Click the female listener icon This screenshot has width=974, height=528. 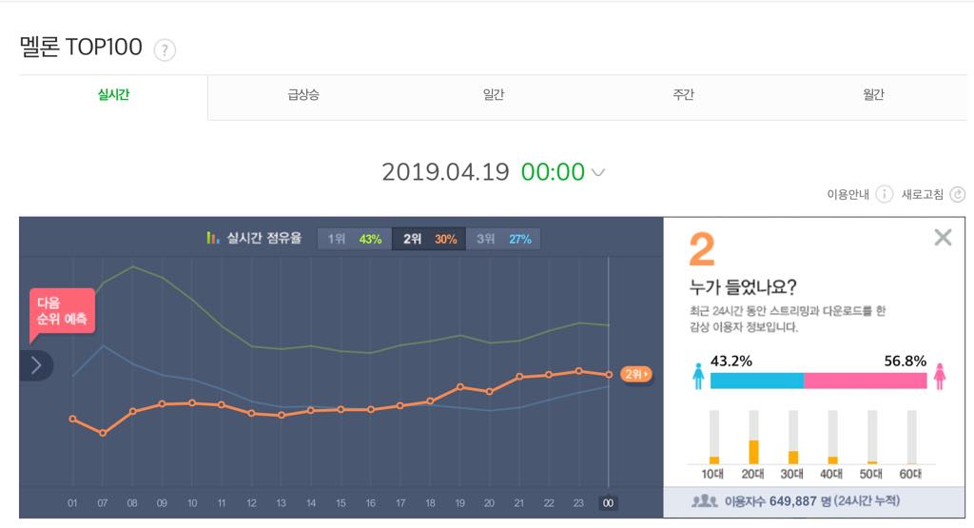[939, 377]
